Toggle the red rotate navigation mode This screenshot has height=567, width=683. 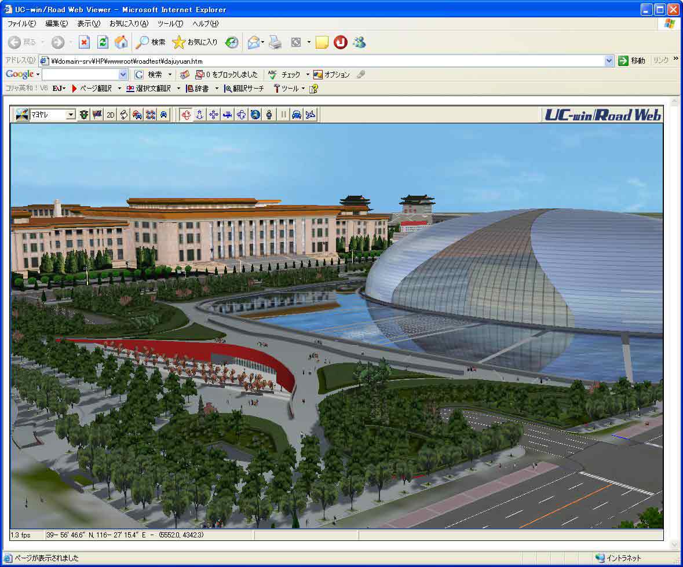point(186,115)
